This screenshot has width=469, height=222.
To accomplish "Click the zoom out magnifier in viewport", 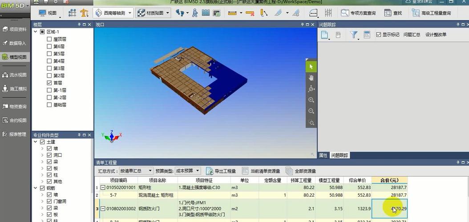I will [x=311, y=111].
